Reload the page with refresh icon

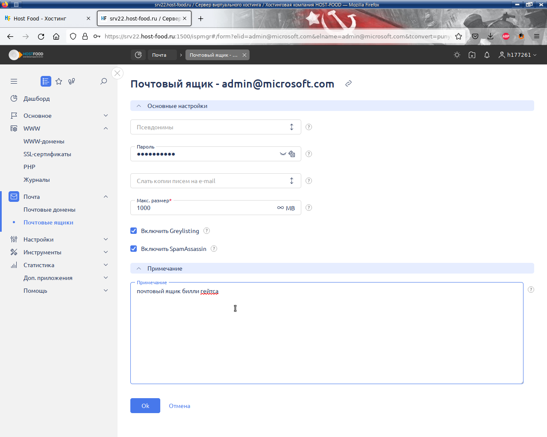pyautogui.click(x=41, y=36)
